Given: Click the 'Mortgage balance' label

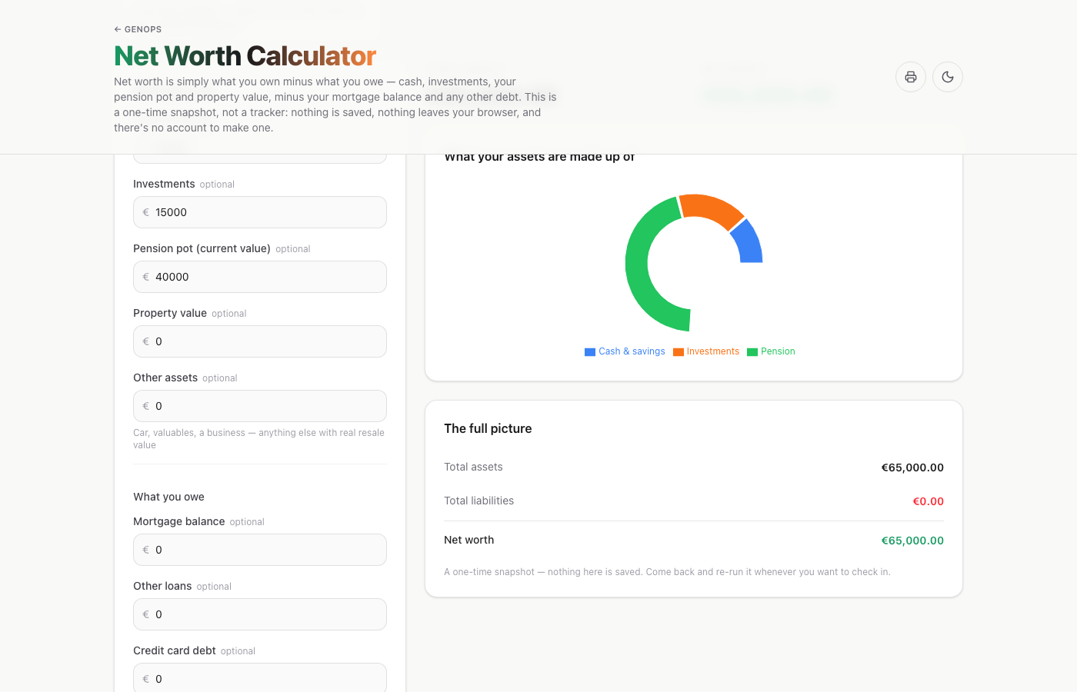Looking at the screenshot, I should point(178,521).
